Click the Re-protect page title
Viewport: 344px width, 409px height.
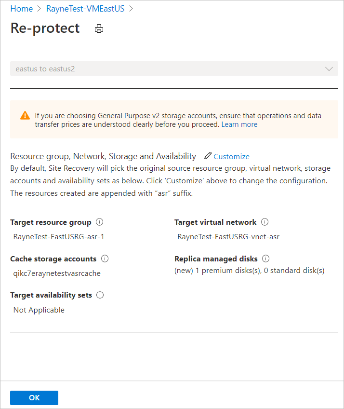click(x=45, y=28)
